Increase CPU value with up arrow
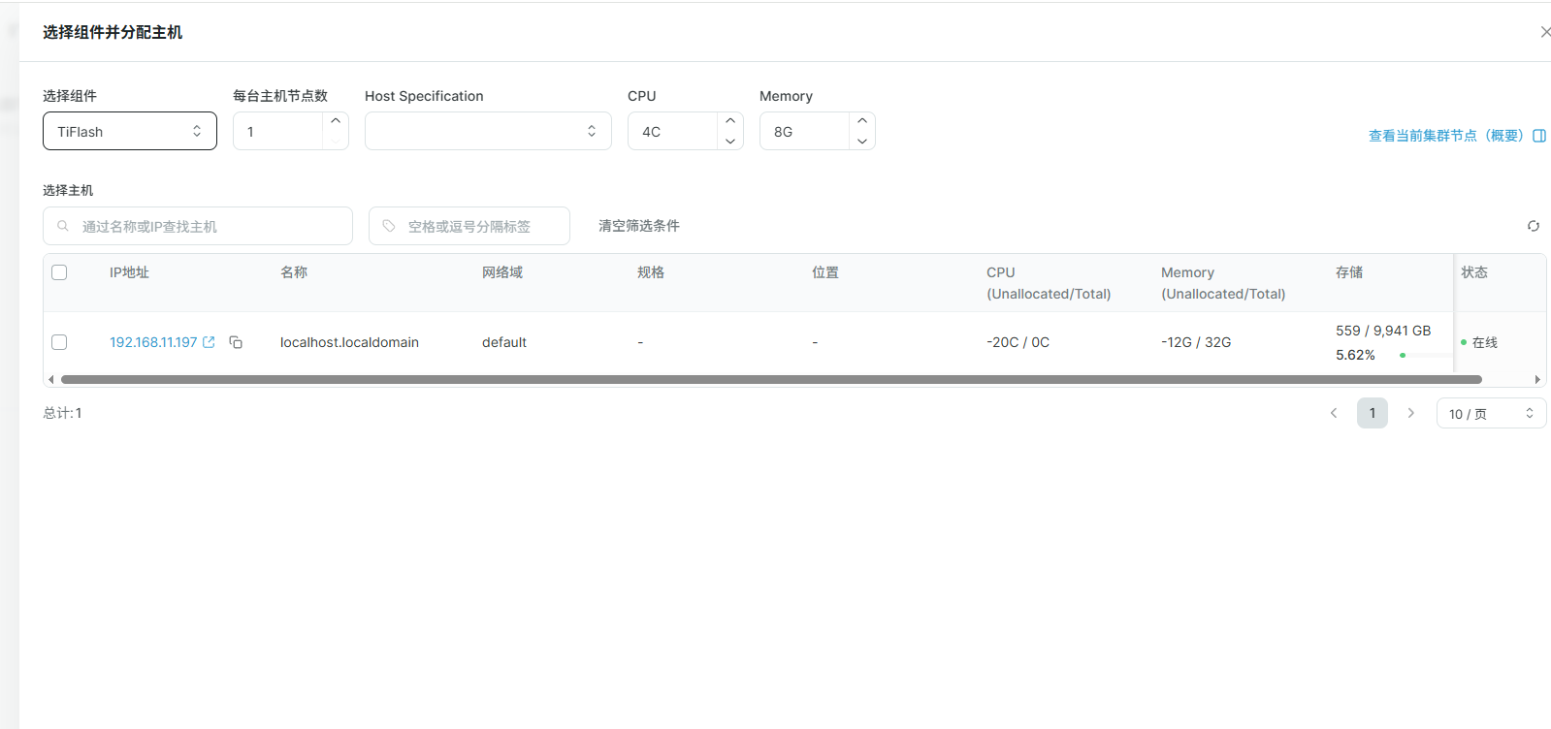Screen dimensions: 1551x729 (x=730, y=121)
